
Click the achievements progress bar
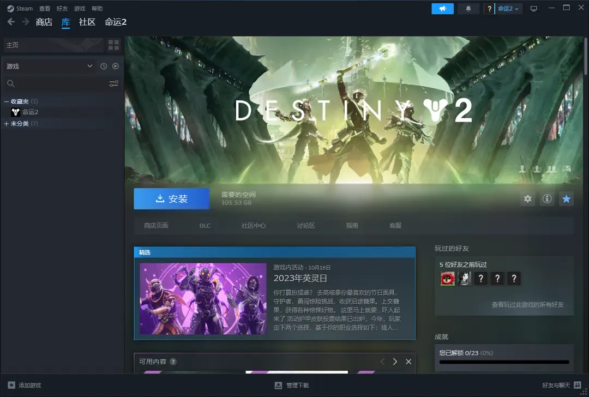coord(504,362)
